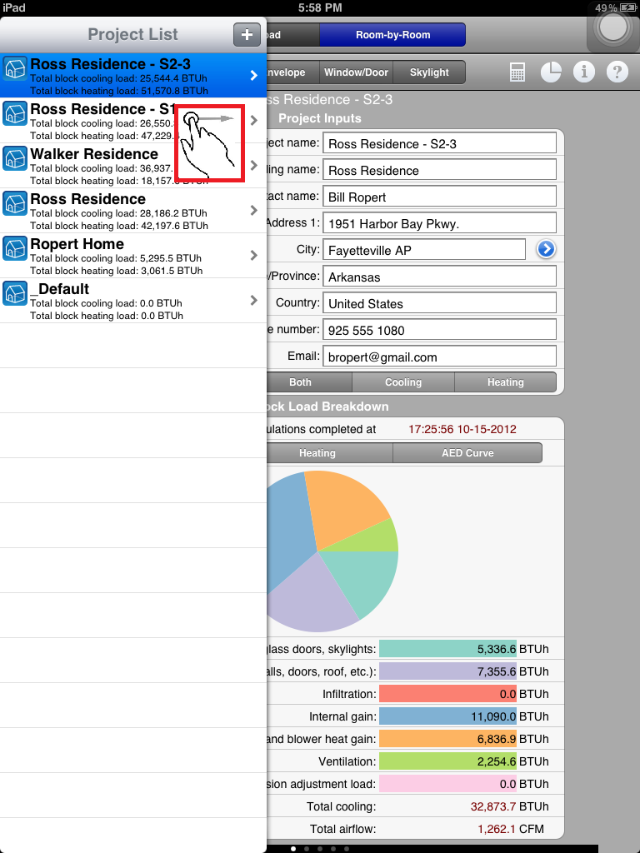Open the info icon in toolbar
This screenshot has height=853, width=640.
[584, 72]
